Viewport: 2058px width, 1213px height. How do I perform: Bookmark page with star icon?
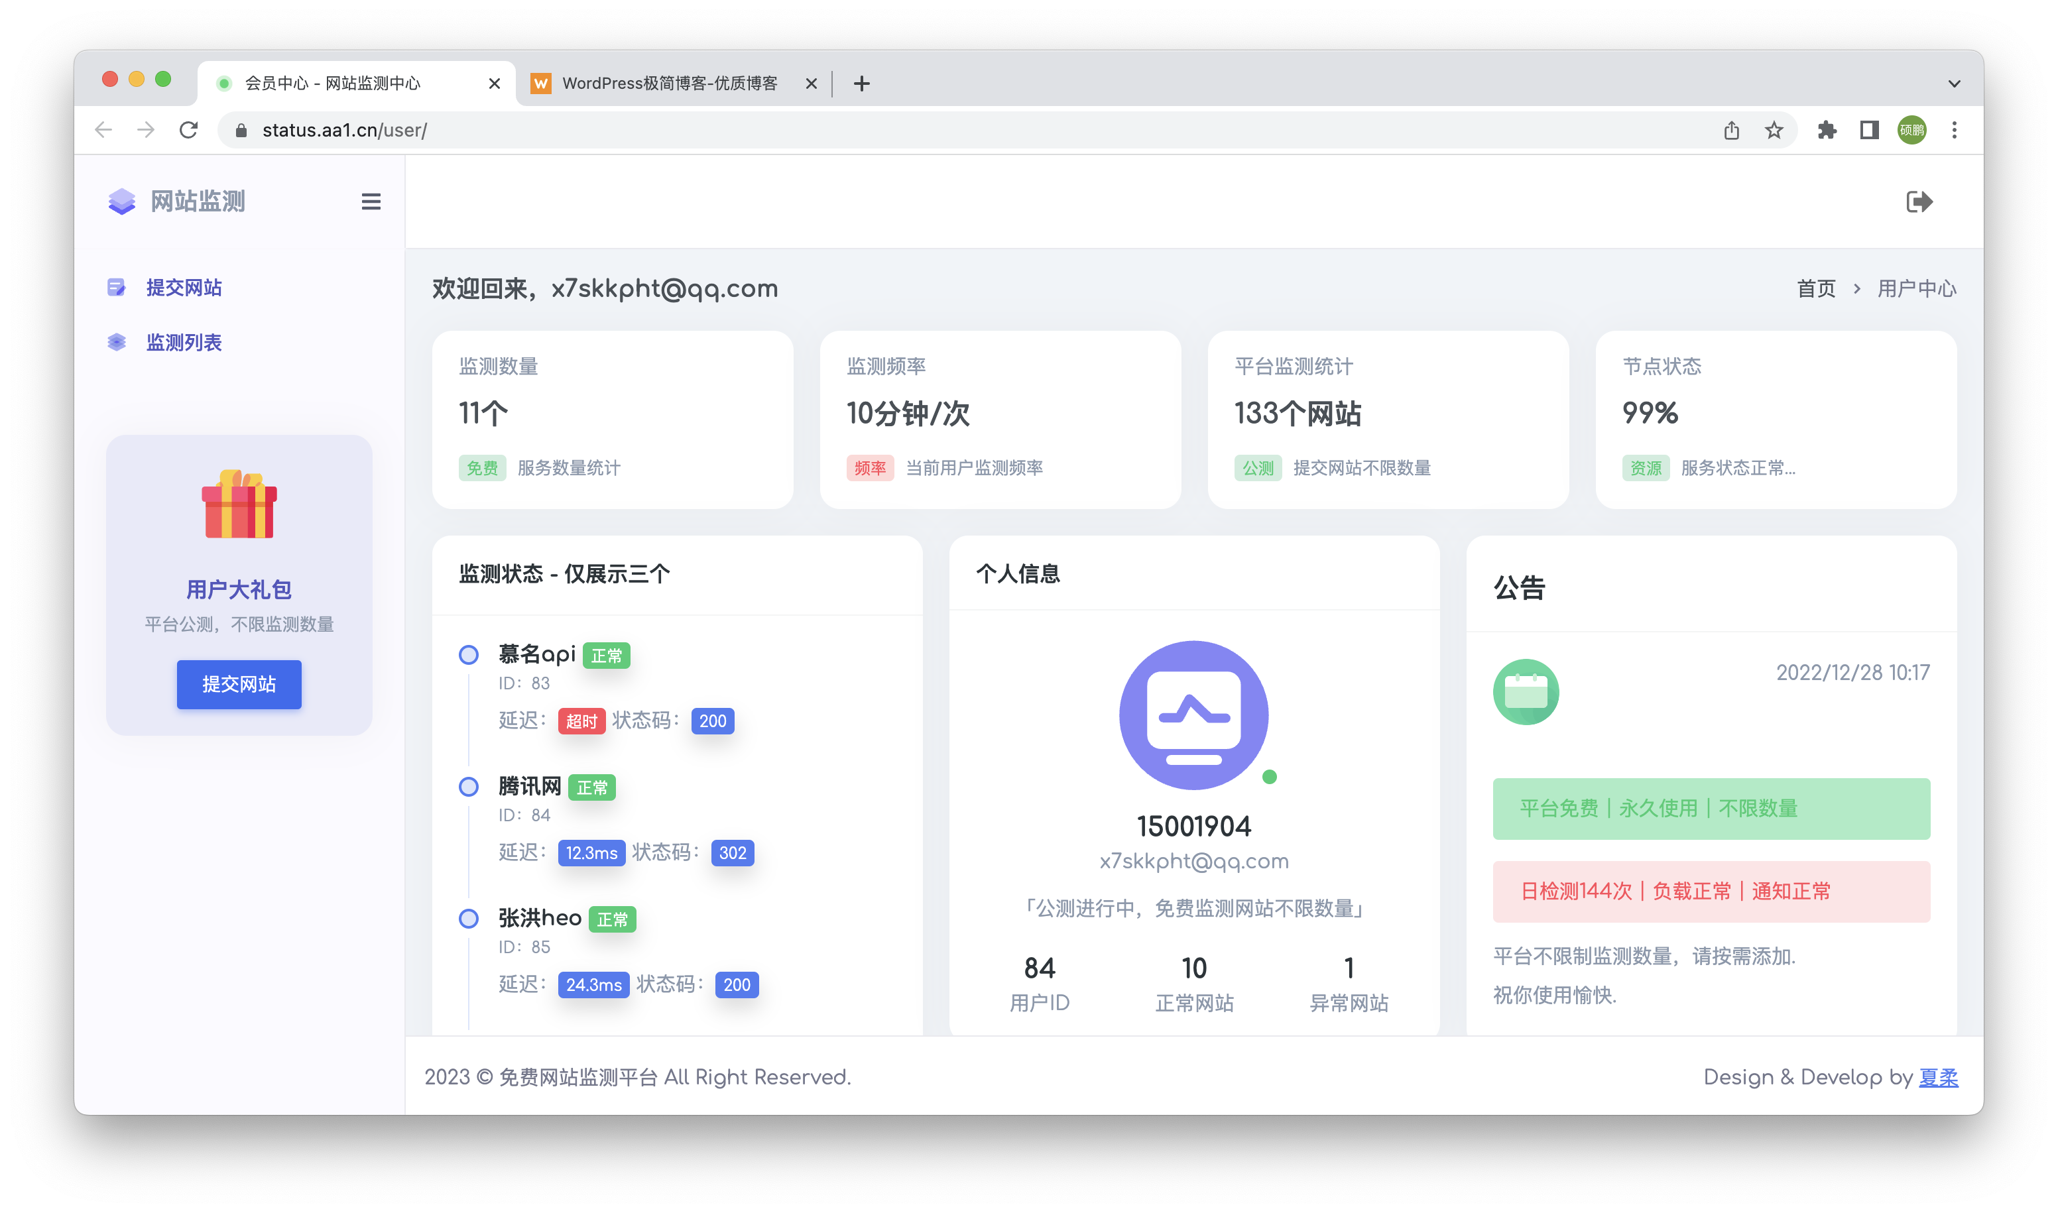(1774, 130)
